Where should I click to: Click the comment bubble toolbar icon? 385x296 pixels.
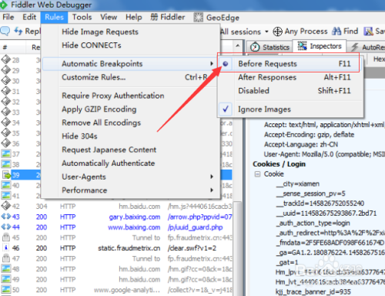(x=5, y=31)
